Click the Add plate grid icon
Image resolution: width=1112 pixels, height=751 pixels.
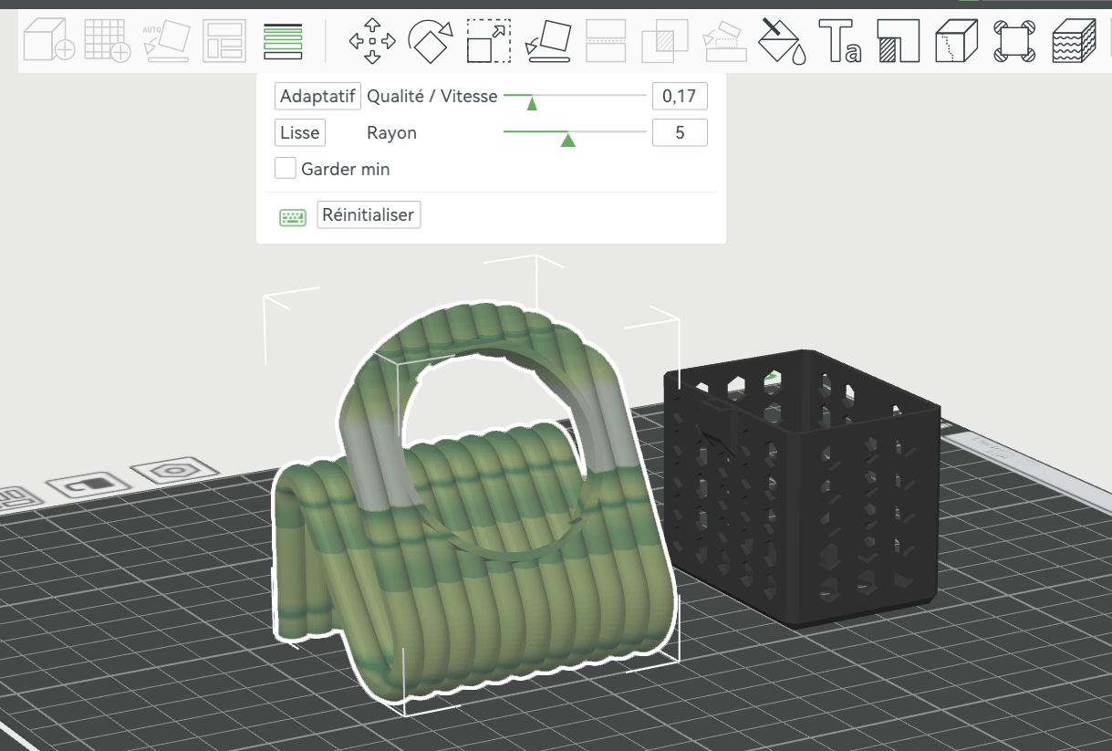click(x=107, y=41)
